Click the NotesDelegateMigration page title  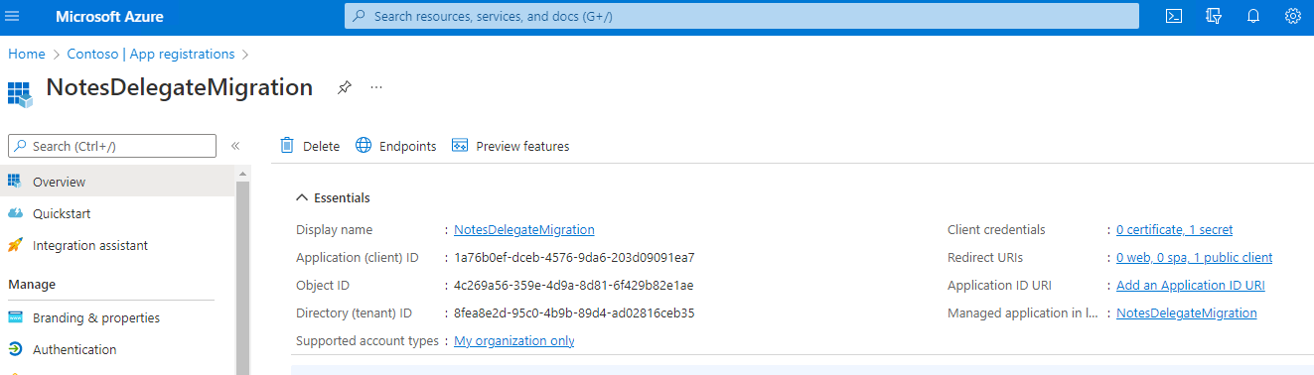coord(180,87)
